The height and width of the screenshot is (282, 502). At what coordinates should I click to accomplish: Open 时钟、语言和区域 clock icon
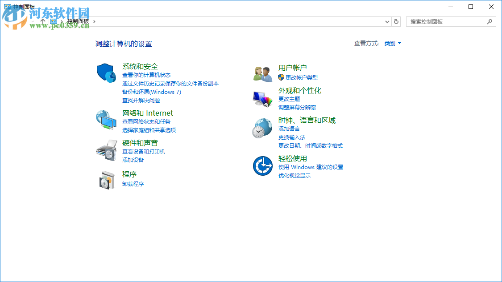(263, 128)
